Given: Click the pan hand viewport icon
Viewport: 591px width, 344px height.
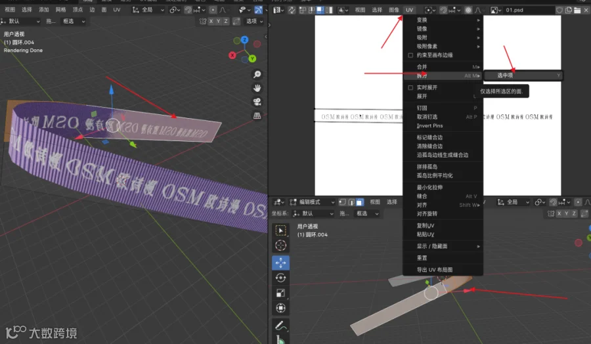Looking at the screenshot, I should coord(257,88).
